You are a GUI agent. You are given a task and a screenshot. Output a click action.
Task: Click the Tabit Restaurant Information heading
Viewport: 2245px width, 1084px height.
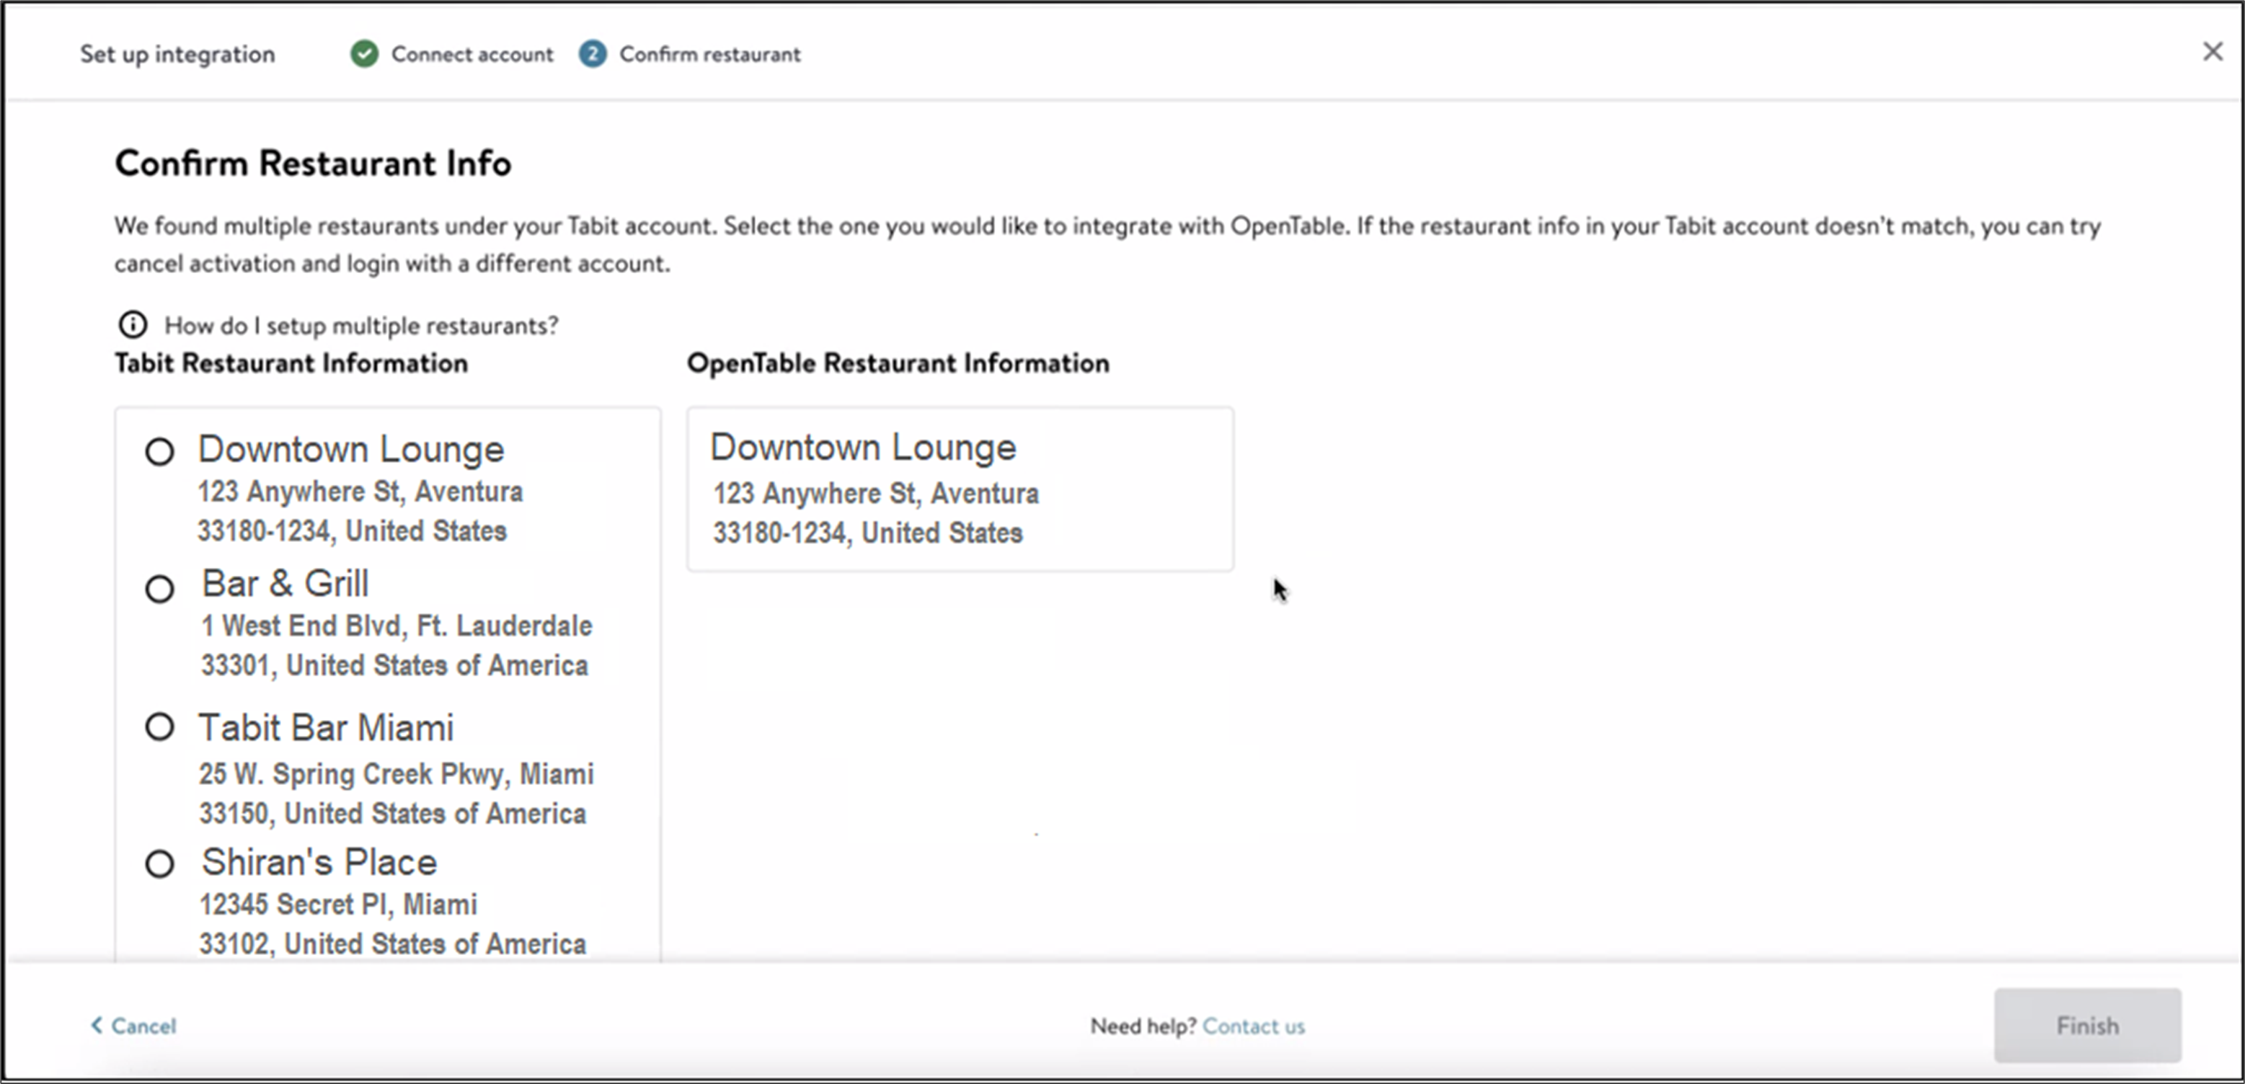click(x=291, y=363)
